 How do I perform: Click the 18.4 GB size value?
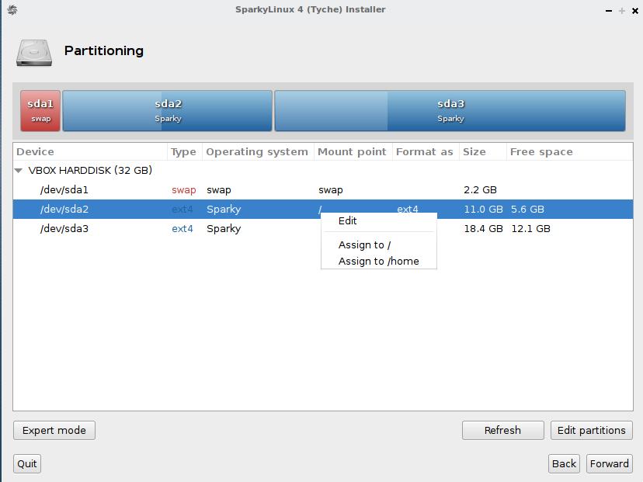coord(483,229)
